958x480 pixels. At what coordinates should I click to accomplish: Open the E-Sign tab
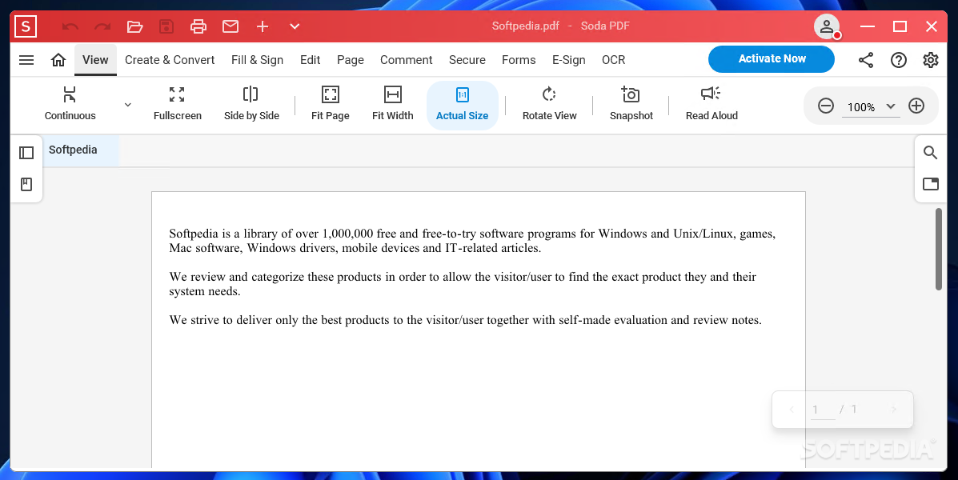point(569,60)
